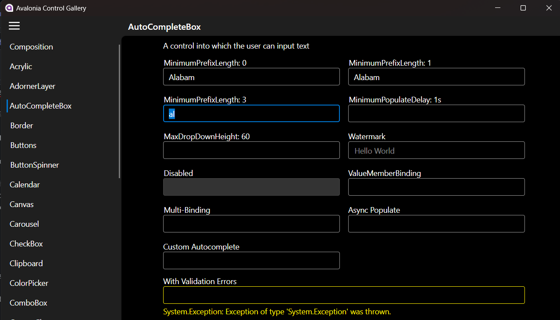The height and width of the screenshot is (320, 560).
Task: View the Buttons demo page
Action: click(x=23, y=145)
